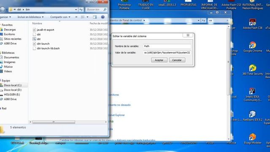Viewport: 270px width, 152px height.
Task: Open Imágenes under Bibliotecas
Action: pyautogui.click(x=10, y=62)
